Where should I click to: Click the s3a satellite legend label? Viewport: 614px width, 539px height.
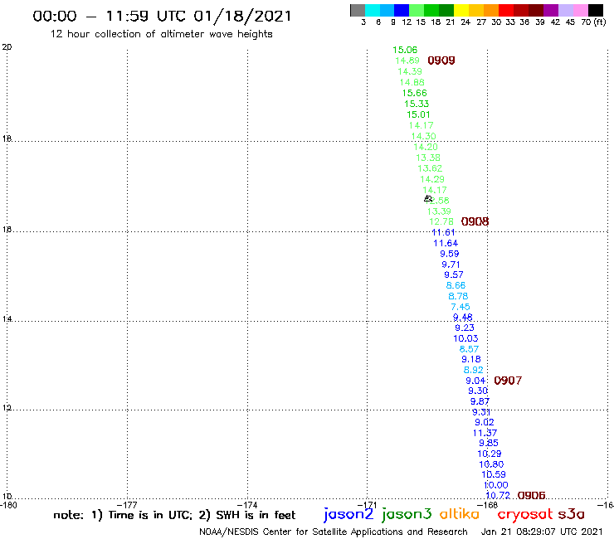point(572,514)
